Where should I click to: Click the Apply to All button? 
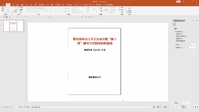click(177, 103)
